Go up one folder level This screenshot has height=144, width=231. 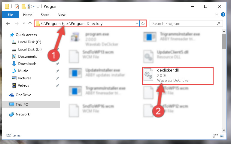point(30,23)
